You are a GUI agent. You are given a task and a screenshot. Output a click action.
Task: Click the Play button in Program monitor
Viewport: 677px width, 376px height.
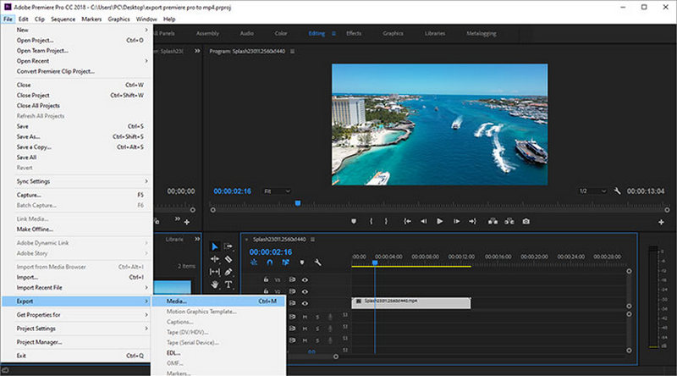(439, 221)
